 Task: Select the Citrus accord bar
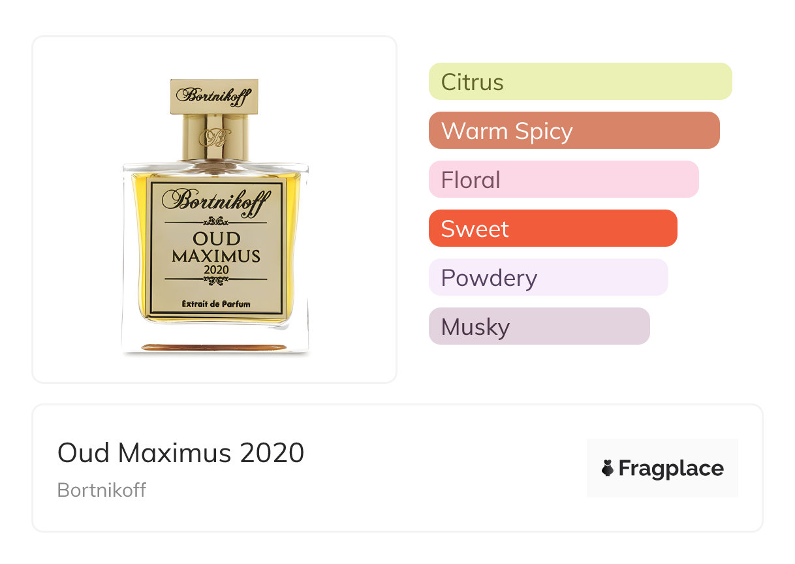coord(580,82)
